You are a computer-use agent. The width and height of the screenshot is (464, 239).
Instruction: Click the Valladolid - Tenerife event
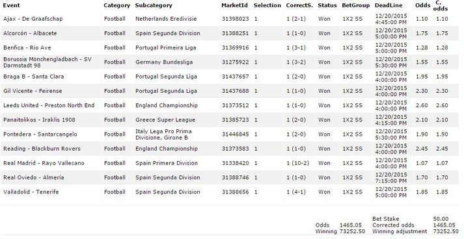pyautogui.click(x=31, y=192)
